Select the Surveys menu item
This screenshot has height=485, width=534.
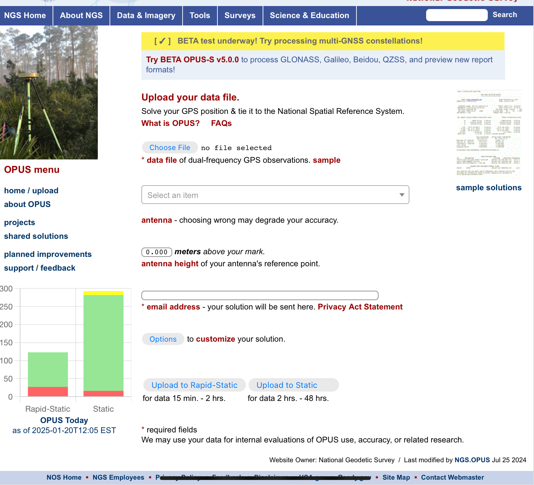click(240, 16)
